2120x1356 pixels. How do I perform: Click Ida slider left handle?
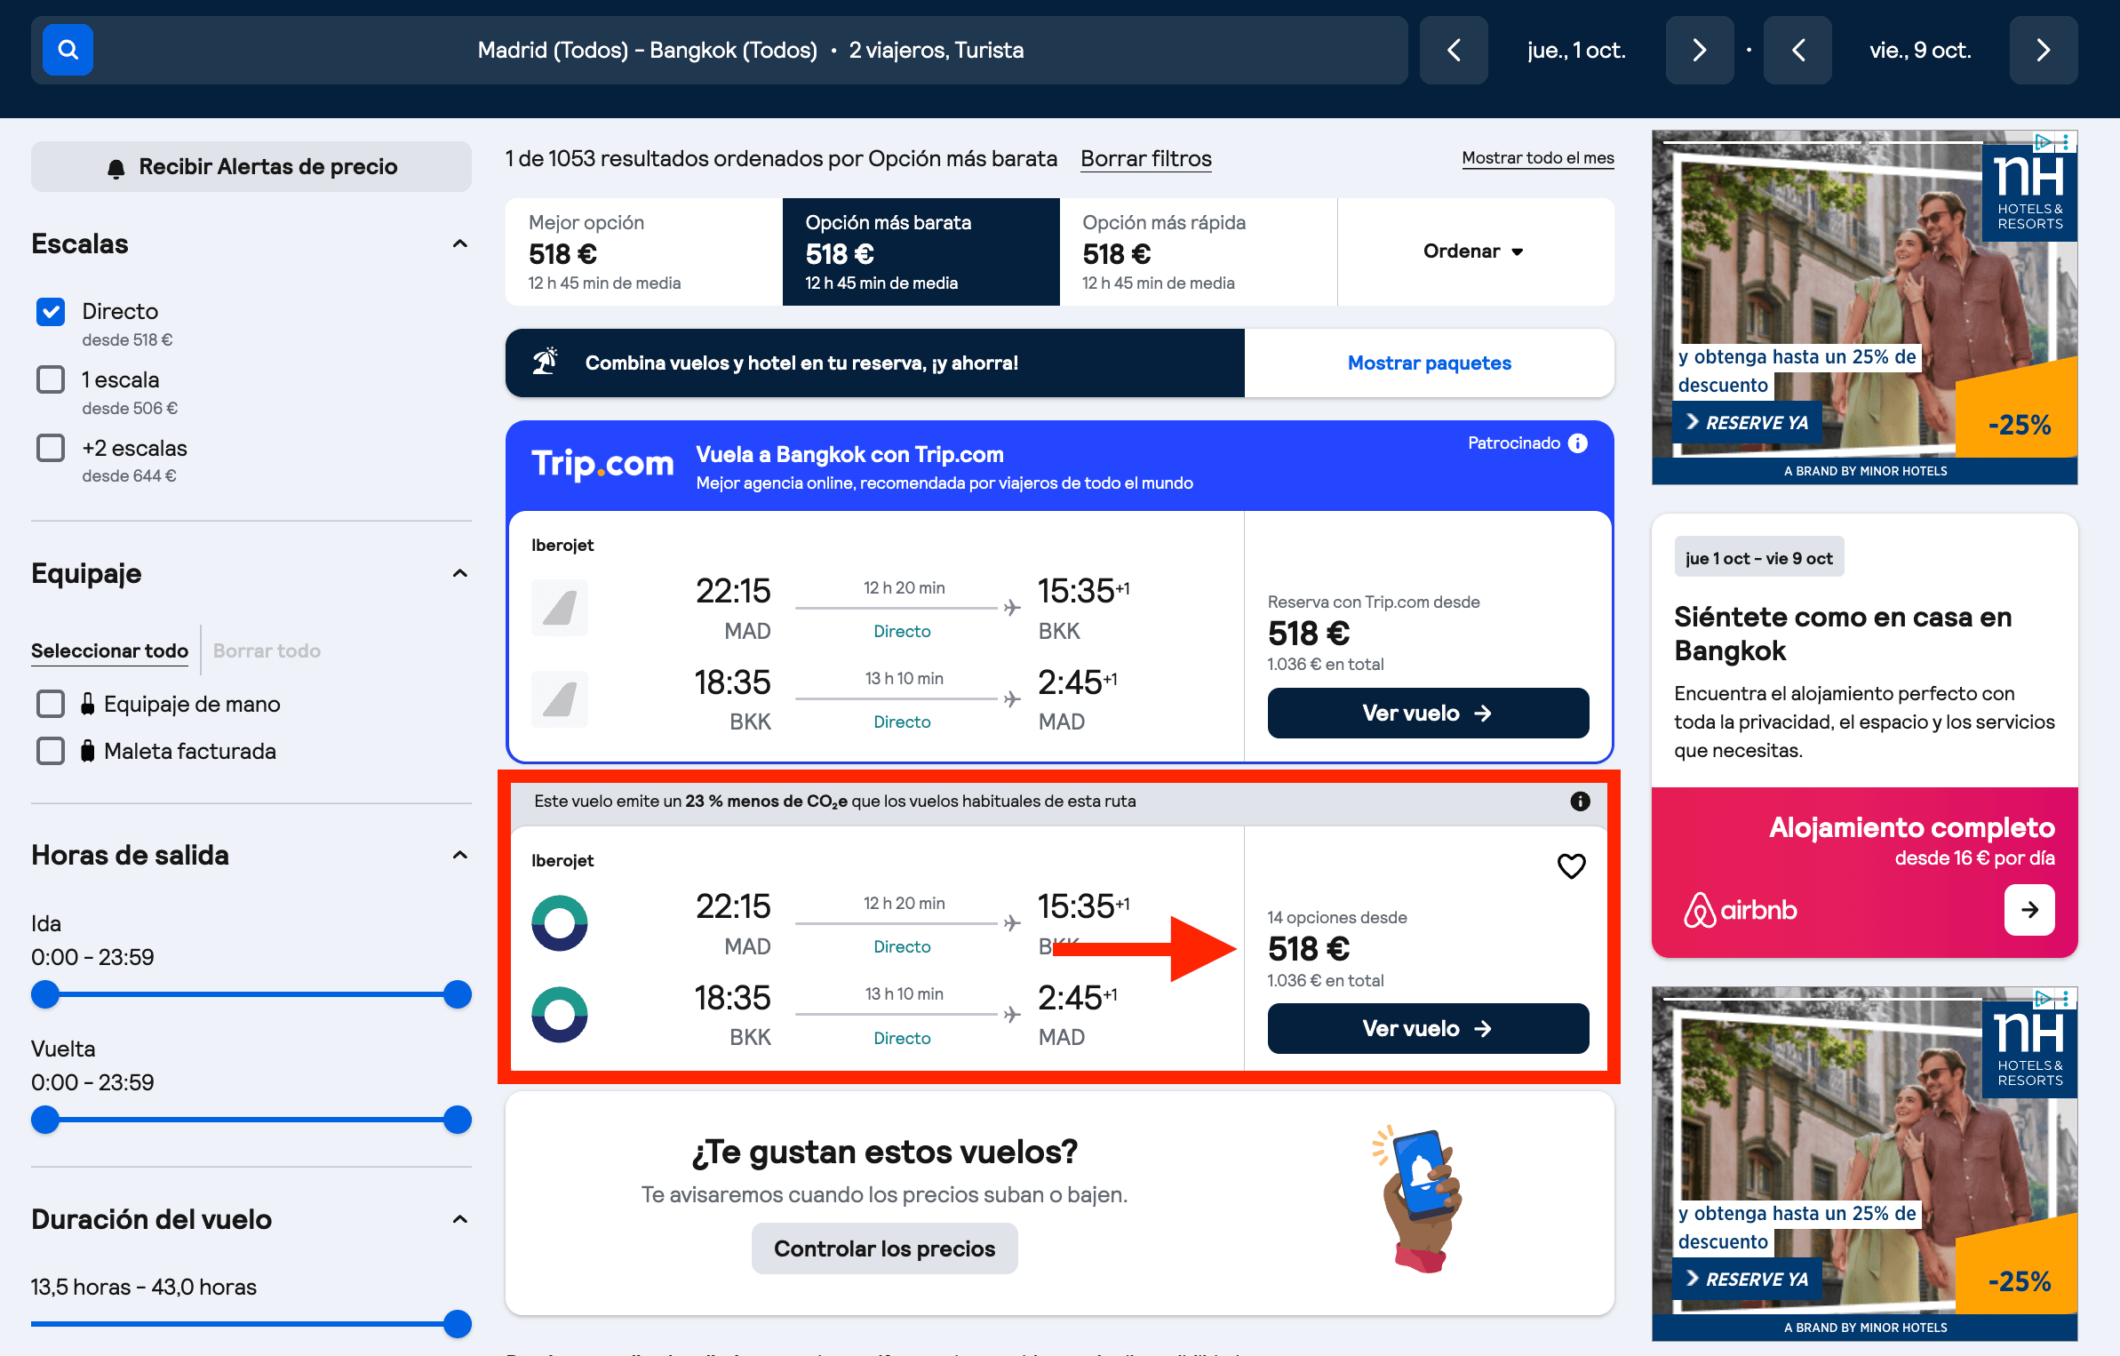tap(45, 994)
